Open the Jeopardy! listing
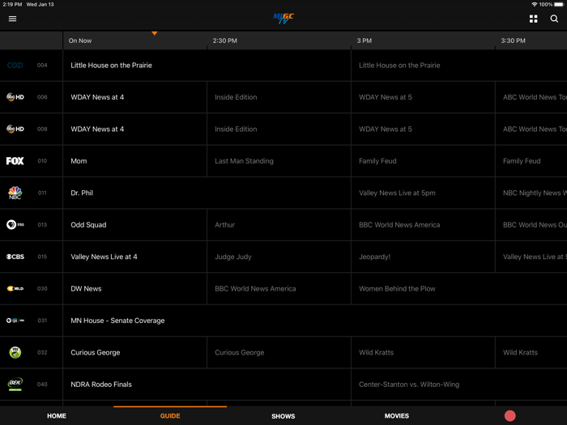This screenshot has height=425, width=567. click(x=423, y=257)
